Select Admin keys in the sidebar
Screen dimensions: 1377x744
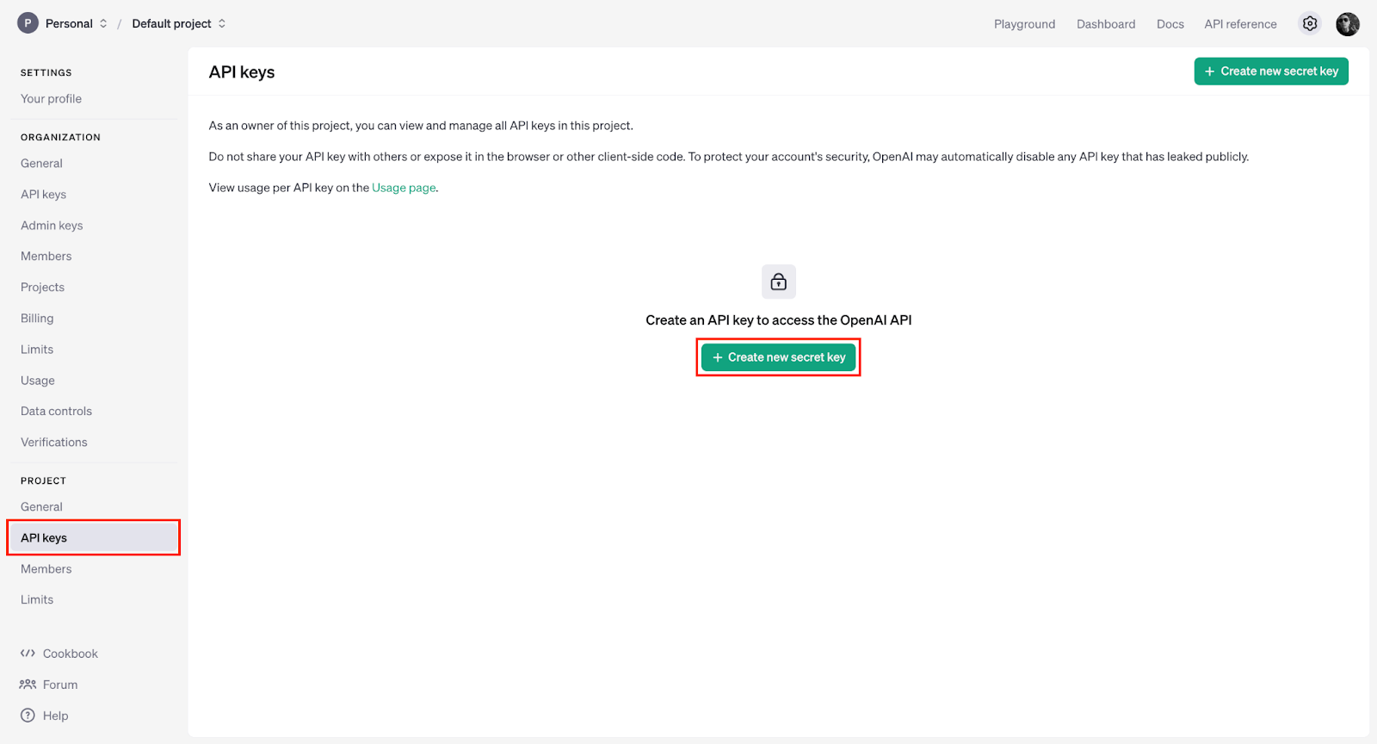coord(52,226)
